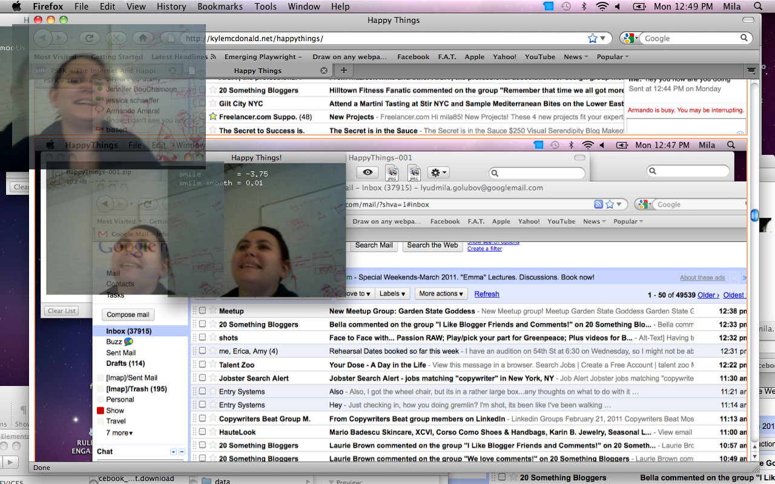Click the Compose mail button
Image resolution: width=775 pixels, height=484 pixels.
(128, 315)
